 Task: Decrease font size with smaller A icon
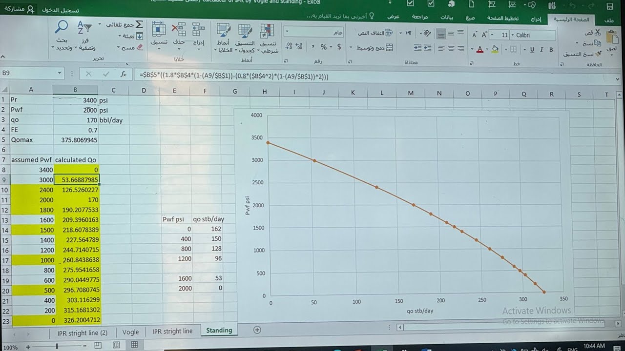pos(474,35)
